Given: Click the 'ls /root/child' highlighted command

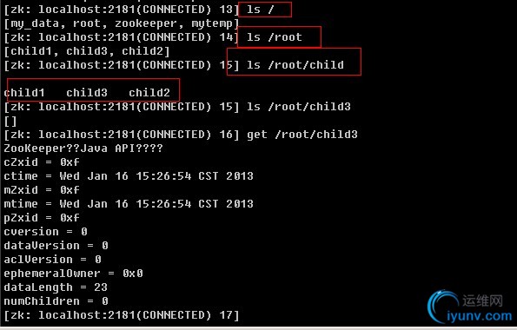Looking at the screenshot, I should (x=295, y=64).
